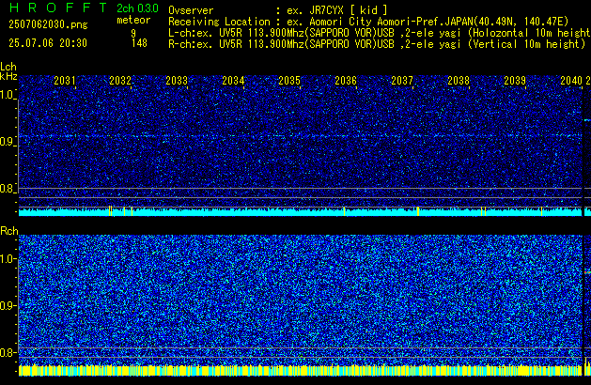Click the "meteor" label
Screen dimensions: 591x385
coord(133,20)
